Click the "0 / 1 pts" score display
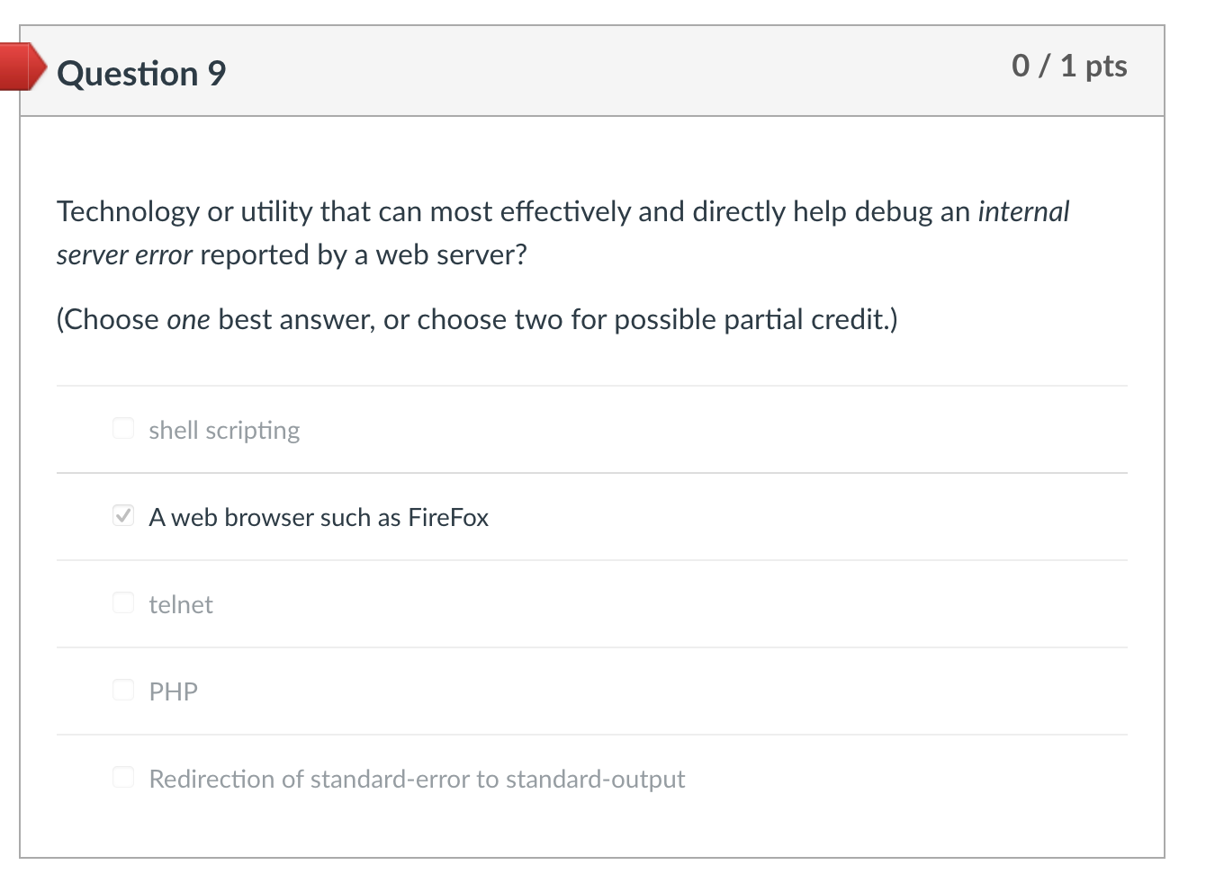This screenshot has height=883, width=1224. pyautogui.click(x=1070, y=65)
